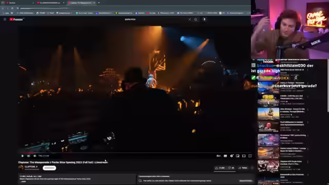Switch to theater mode view

244,156
